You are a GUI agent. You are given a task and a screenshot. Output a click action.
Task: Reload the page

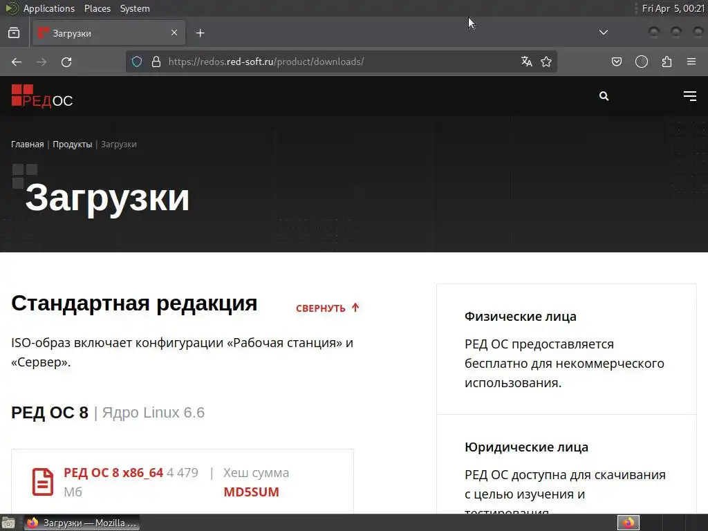[x=66, y=62]
